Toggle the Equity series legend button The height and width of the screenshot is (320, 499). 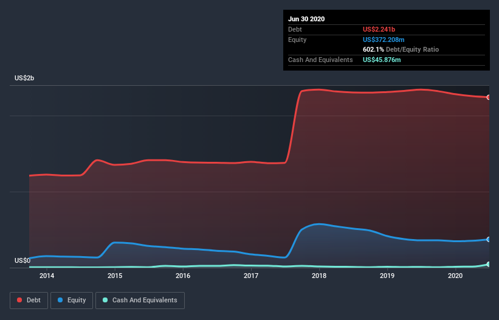(x=72, y=301)
